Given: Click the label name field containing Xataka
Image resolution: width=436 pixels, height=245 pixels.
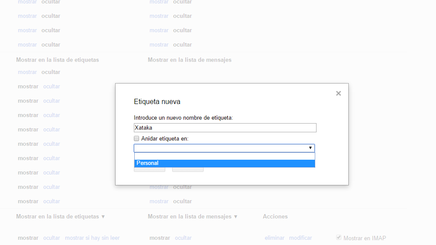Looking at the screenshot, I should coord(225,128).
